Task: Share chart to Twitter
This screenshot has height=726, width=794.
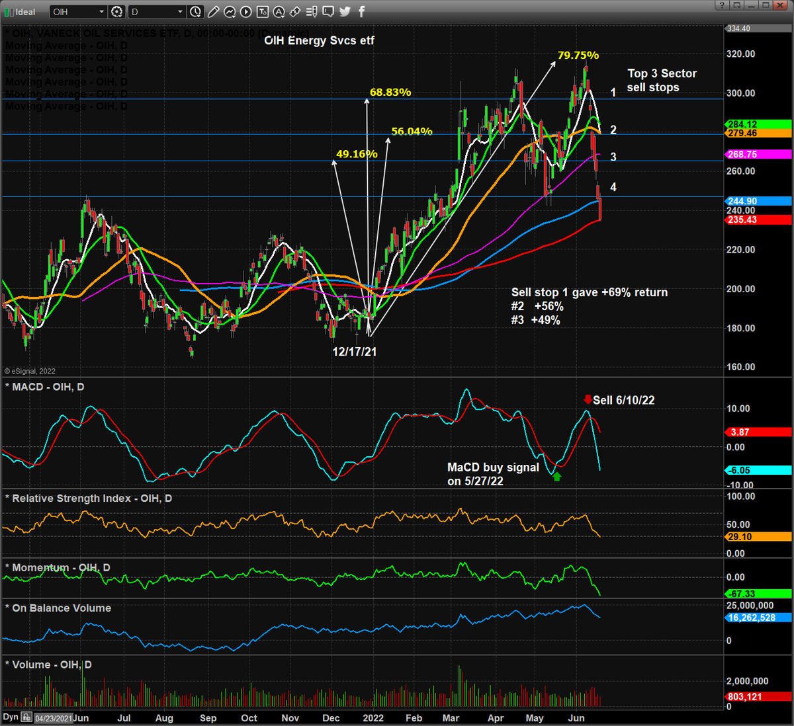Action: click(x=345, y=11)
